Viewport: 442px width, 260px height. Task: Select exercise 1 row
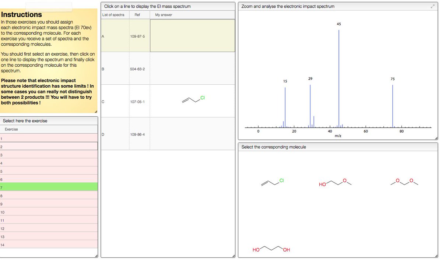click(49, 138)
